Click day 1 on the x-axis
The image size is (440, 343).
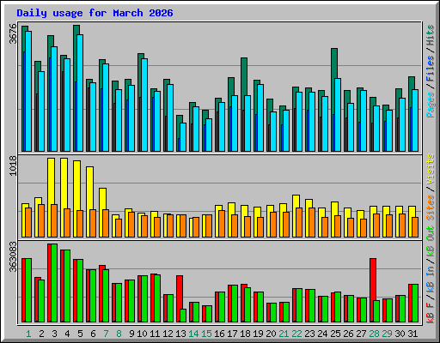coord(28,334)
